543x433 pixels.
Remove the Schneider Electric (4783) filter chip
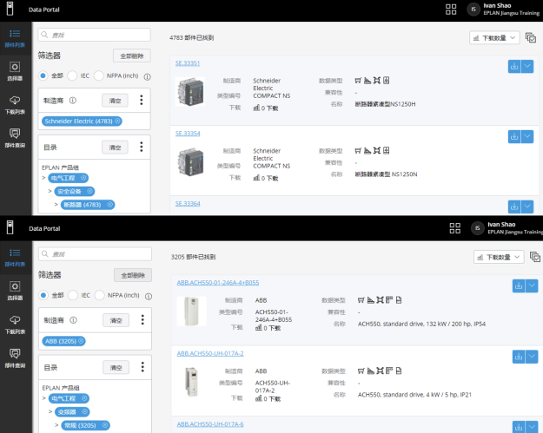[117, 121]
